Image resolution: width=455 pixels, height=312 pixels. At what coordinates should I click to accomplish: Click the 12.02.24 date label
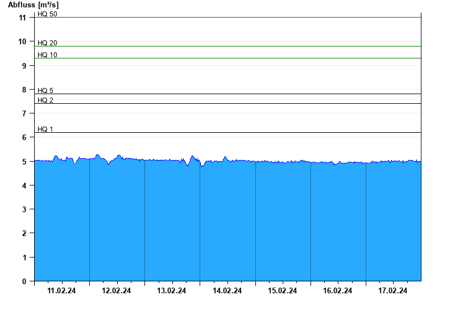tap(117, 290)
